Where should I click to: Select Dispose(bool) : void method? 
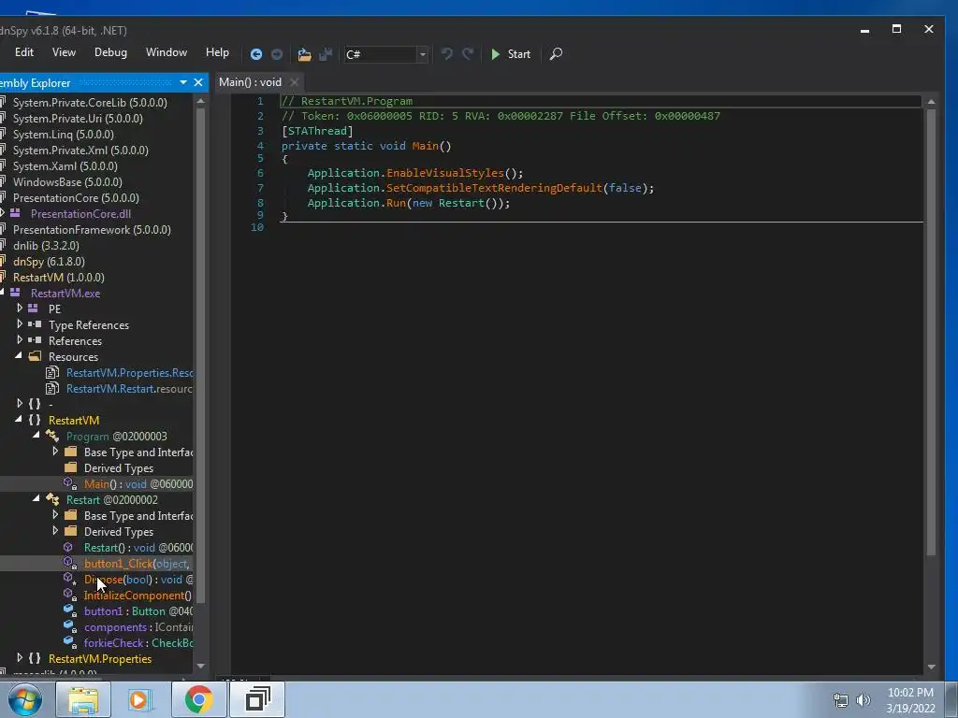[x=138, y=580]
